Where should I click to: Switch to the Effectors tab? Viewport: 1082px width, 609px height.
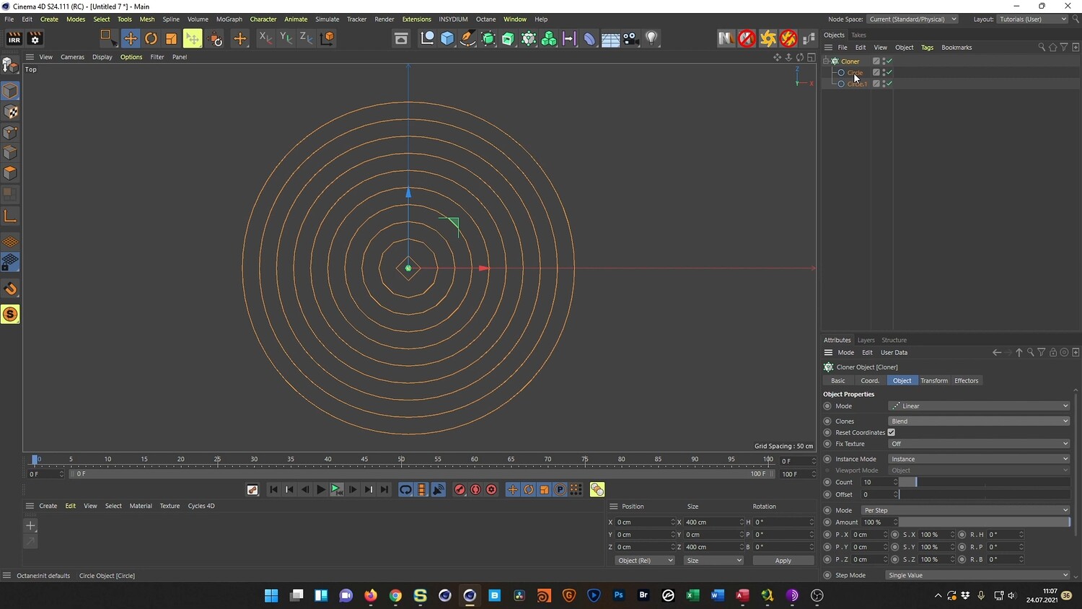966,380
